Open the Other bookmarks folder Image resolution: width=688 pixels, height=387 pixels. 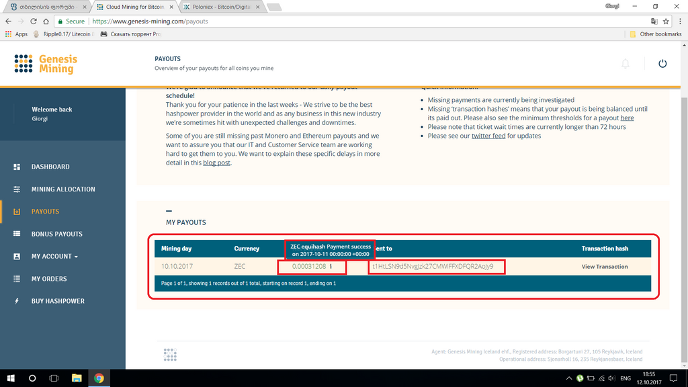point(656,34)
